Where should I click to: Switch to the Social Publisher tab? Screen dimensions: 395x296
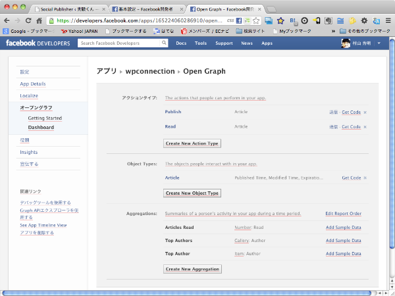tap(69, 9)
